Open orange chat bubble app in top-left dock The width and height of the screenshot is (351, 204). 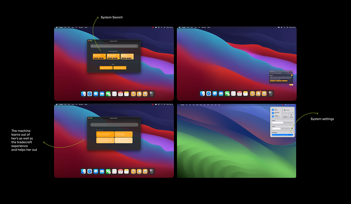tap(145, 94)
